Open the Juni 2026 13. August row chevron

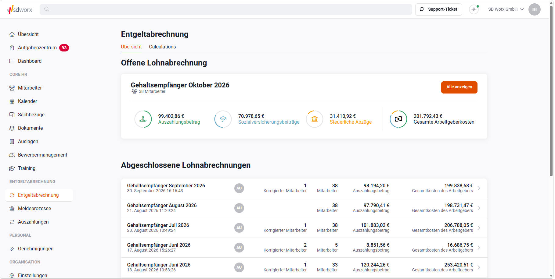coord(479,267)
